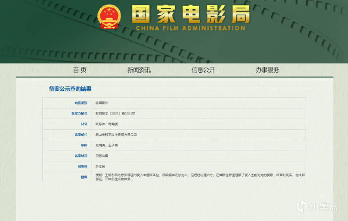Click the 备案单位 row label
The image size is (348, 221).
click(x=81, y=135)
